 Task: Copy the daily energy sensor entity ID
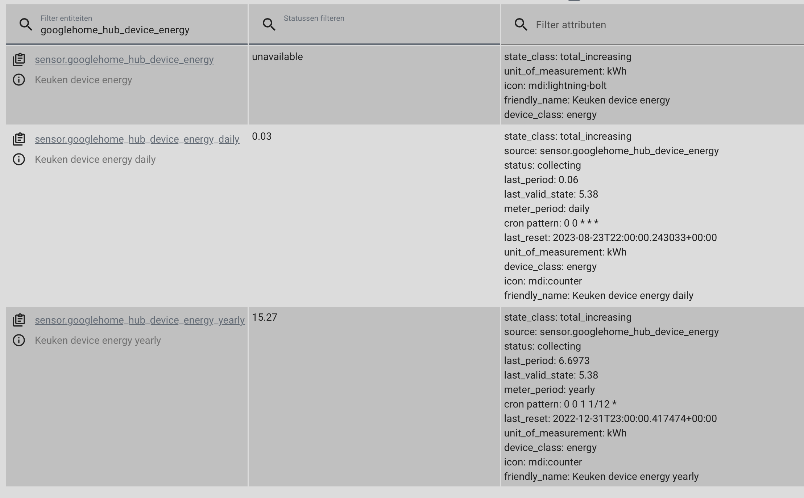(x=19, y=139)
